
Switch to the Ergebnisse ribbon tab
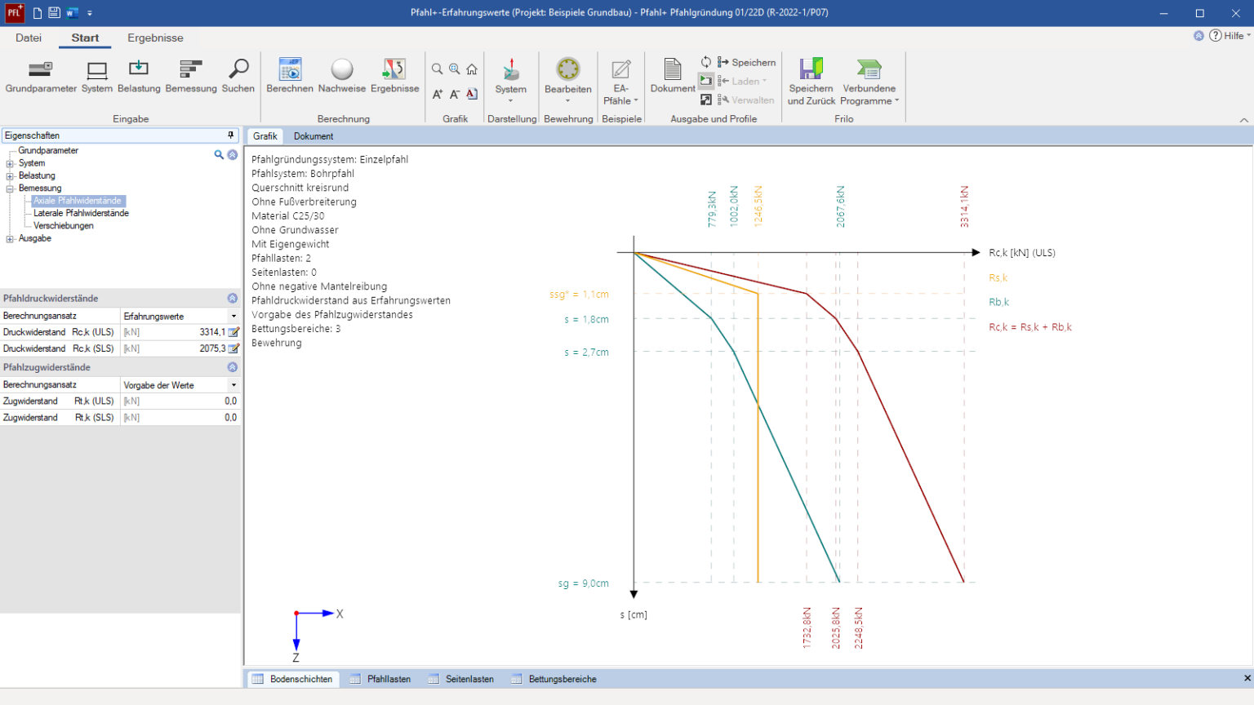[155, 38]
